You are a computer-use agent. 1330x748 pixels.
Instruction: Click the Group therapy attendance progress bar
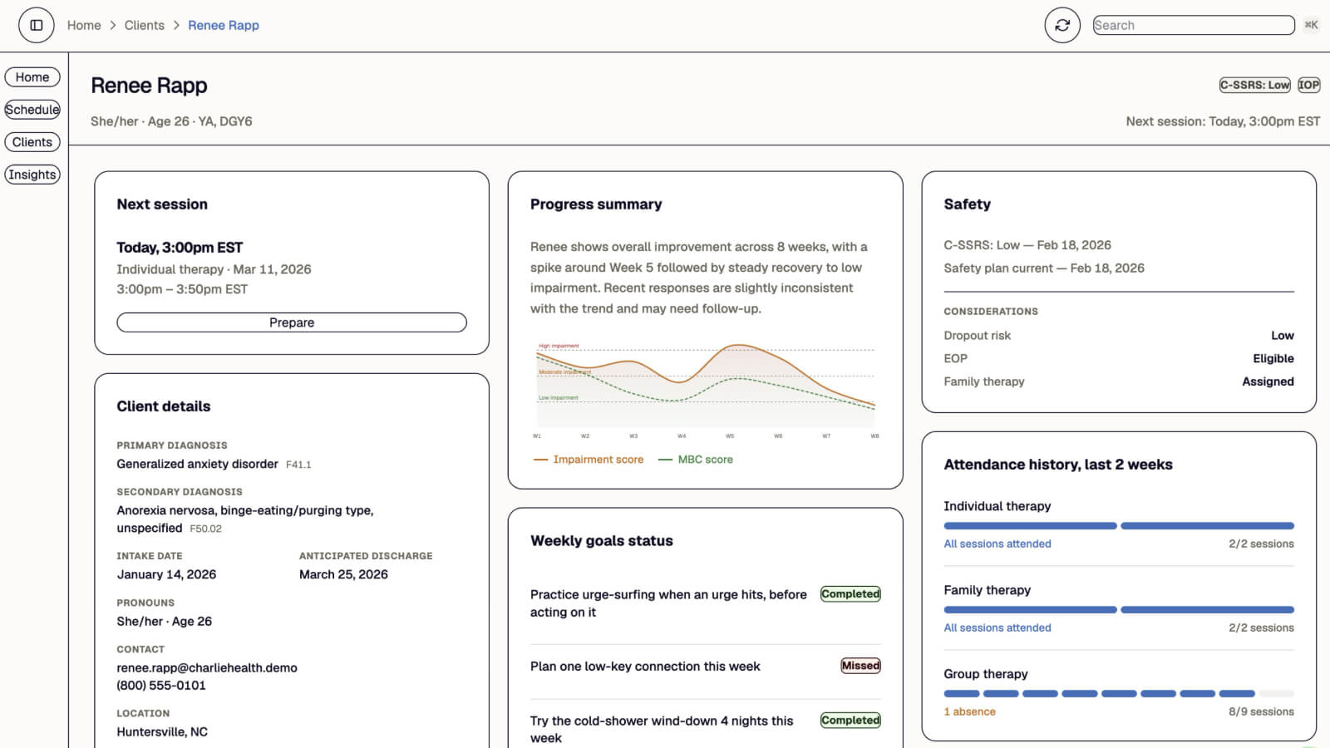click(x=1119, y=693)
